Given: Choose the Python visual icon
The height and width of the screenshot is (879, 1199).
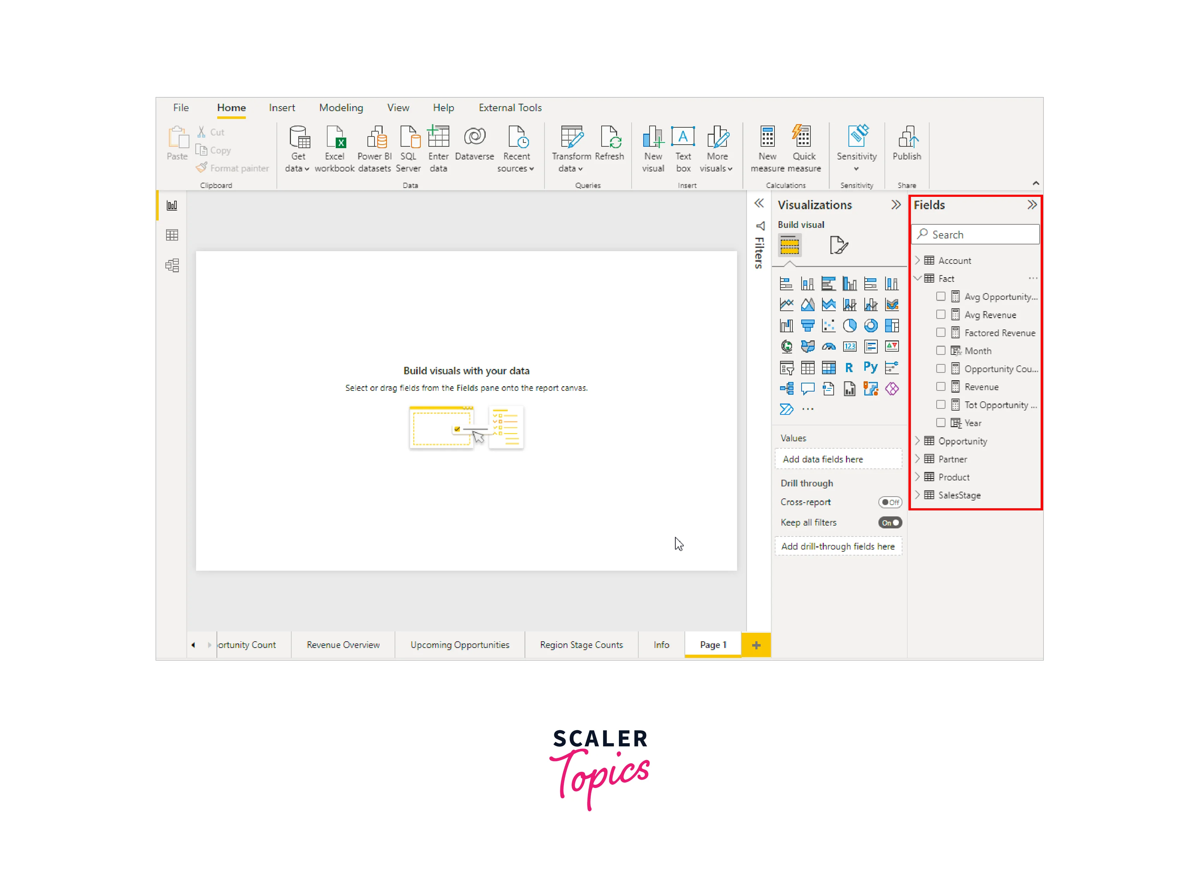Looking at the screenshot, I should tap(870, 368).
